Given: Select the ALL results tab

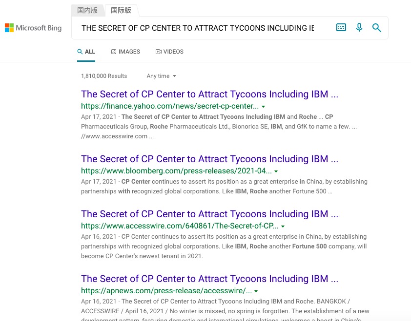Looking at the screenshot, I should (86, 52).
